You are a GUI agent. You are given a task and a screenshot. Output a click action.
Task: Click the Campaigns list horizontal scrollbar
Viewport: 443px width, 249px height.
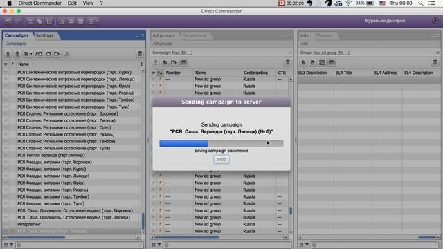tap(35, 237)
